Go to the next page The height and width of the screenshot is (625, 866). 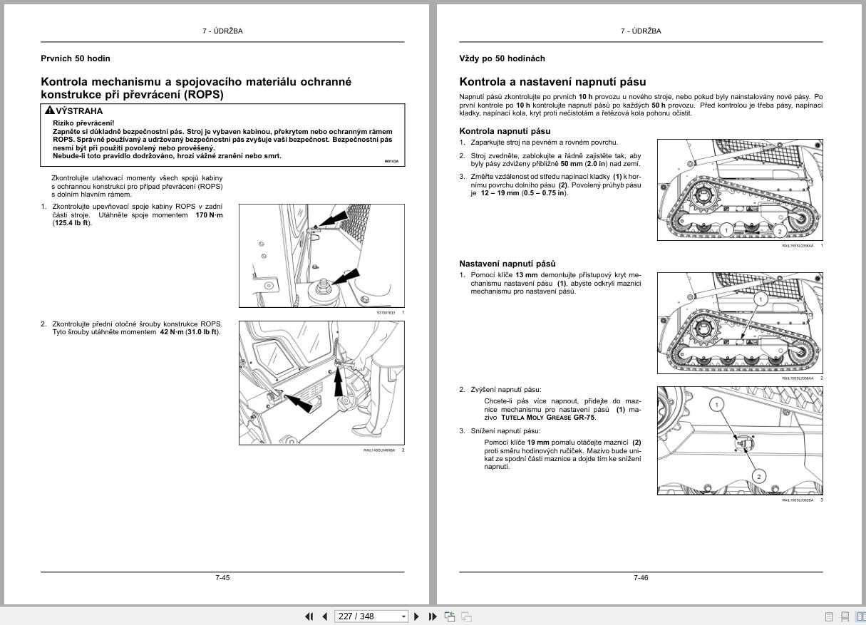417,616
